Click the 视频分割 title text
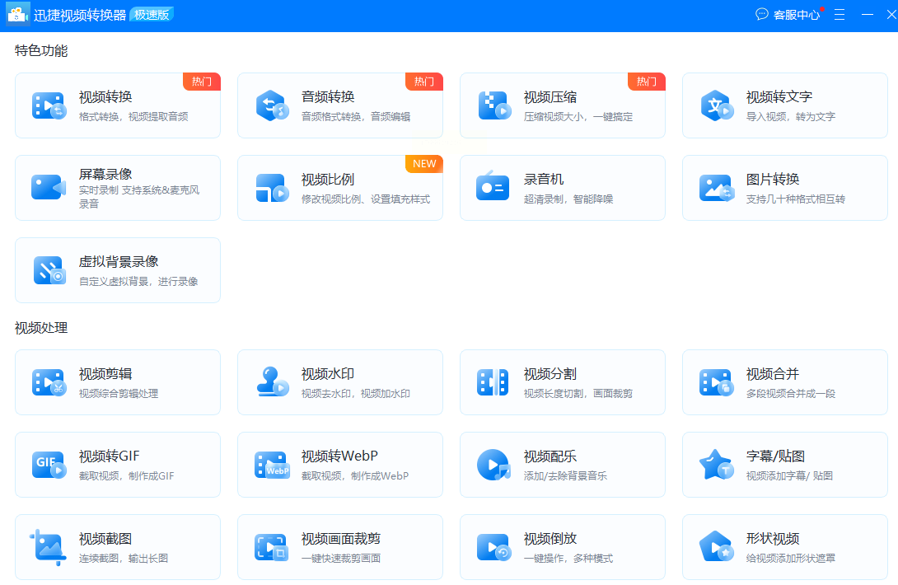 point(550,374)
